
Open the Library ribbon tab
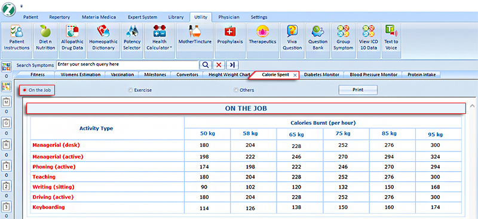coord(176,17)
